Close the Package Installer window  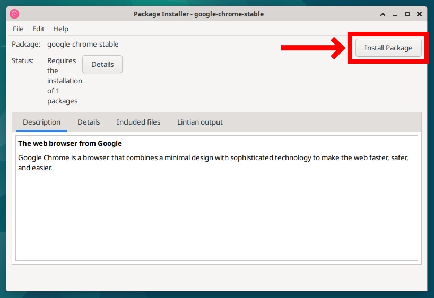[x=419, y=14]
